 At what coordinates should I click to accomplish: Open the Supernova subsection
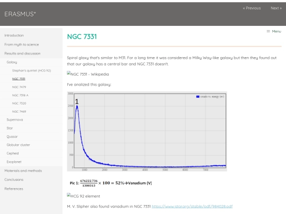coord(15,119)
